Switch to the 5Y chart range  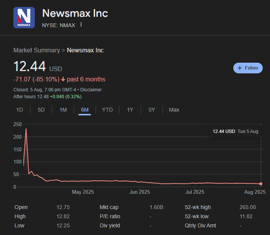coord(152,110)
